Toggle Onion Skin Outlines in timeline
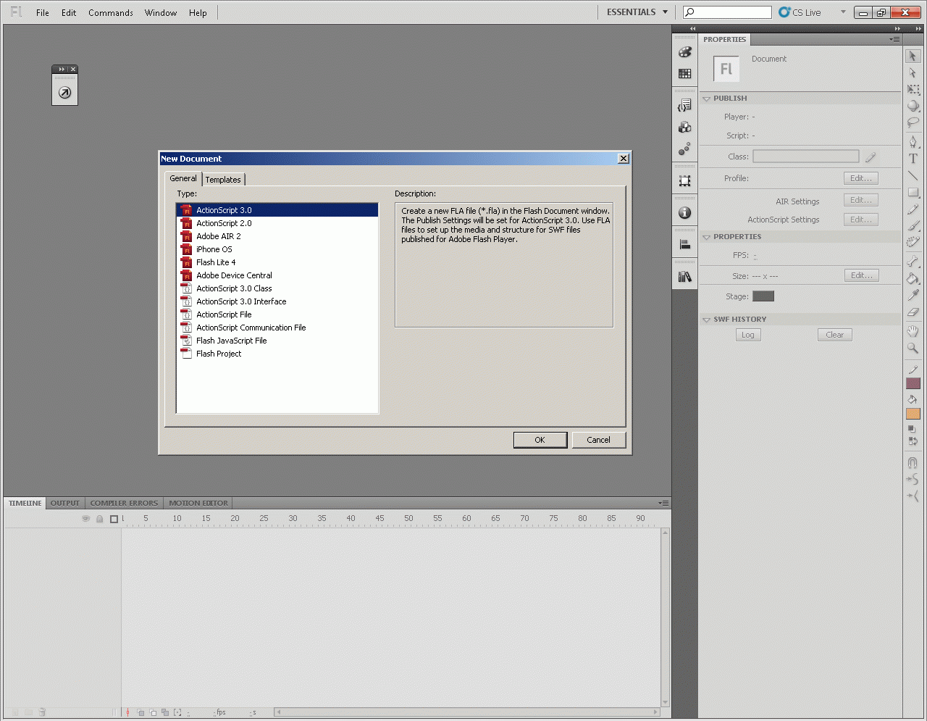 [x=153, y=712]
